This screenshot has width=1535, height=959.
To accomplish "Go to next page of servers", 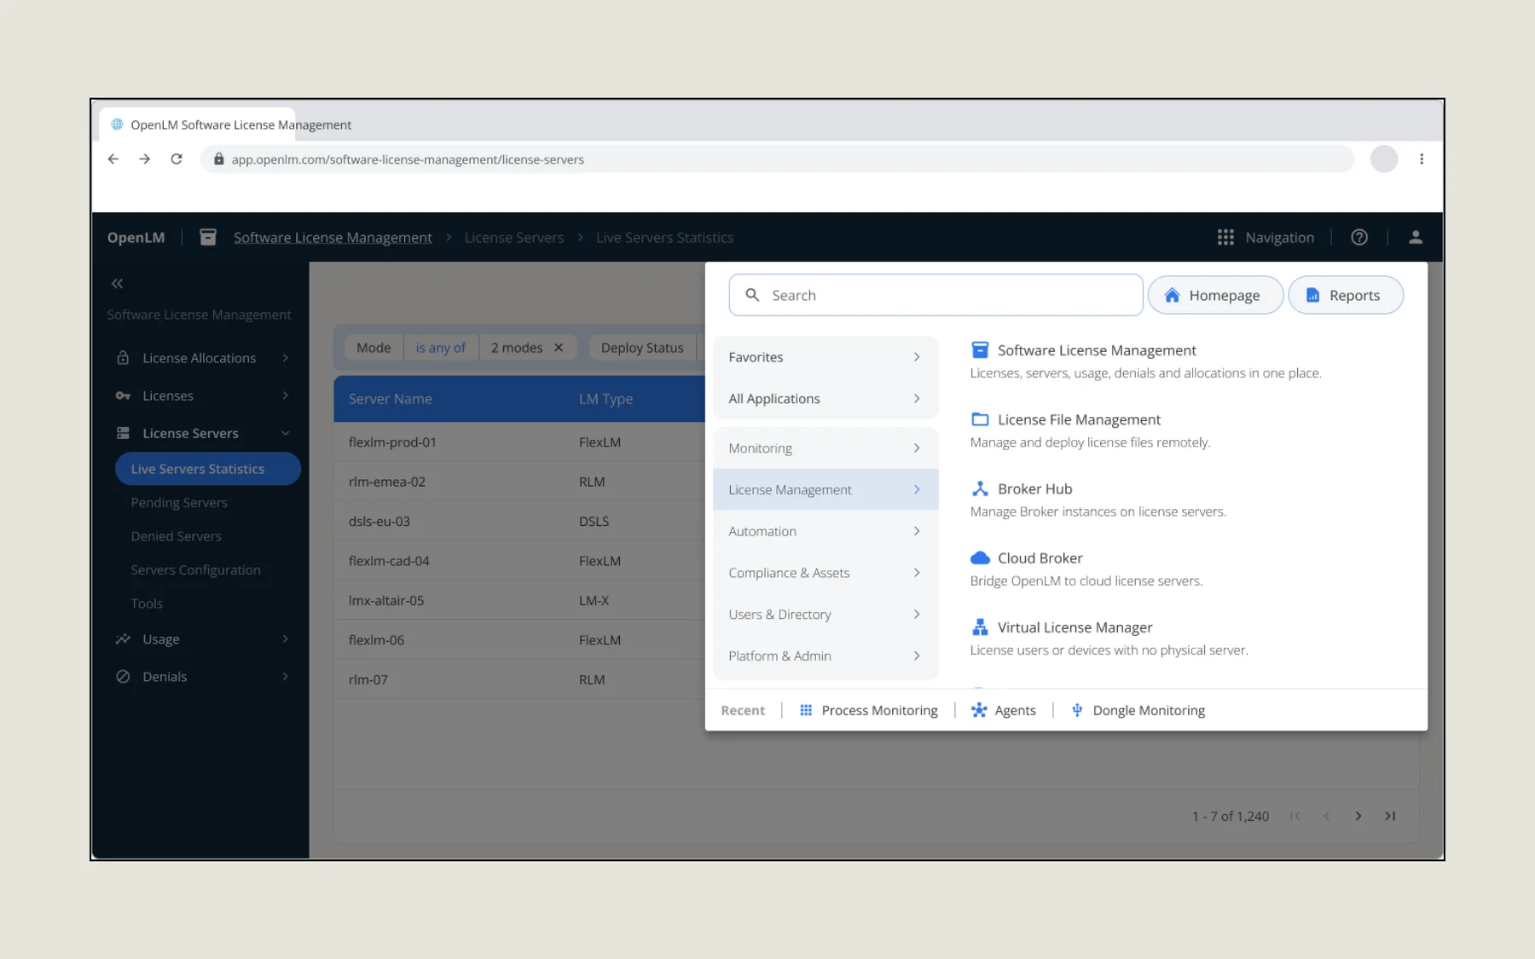I will coord(1358,816).
